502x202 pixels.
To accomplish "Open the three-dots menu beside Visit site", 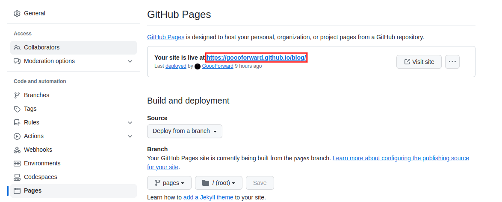I will (x=452, y=62).
